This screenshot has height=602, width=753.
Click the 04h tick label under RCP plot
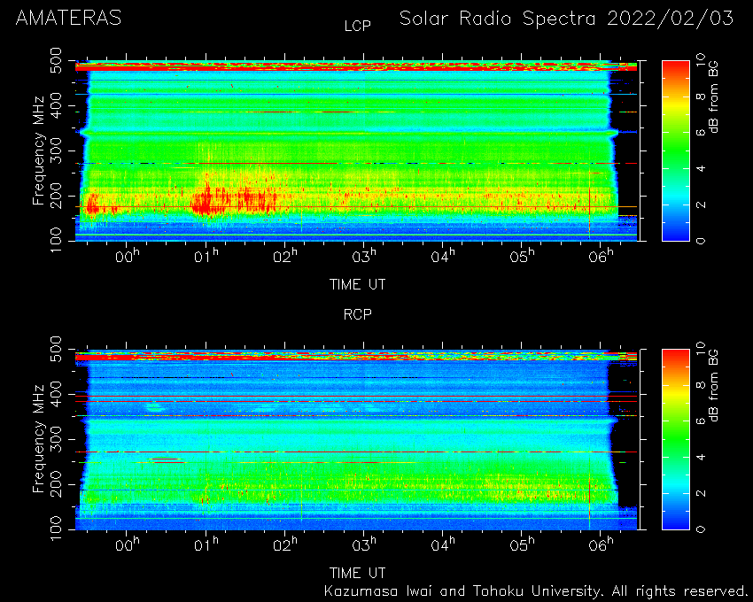click(443, 544)
